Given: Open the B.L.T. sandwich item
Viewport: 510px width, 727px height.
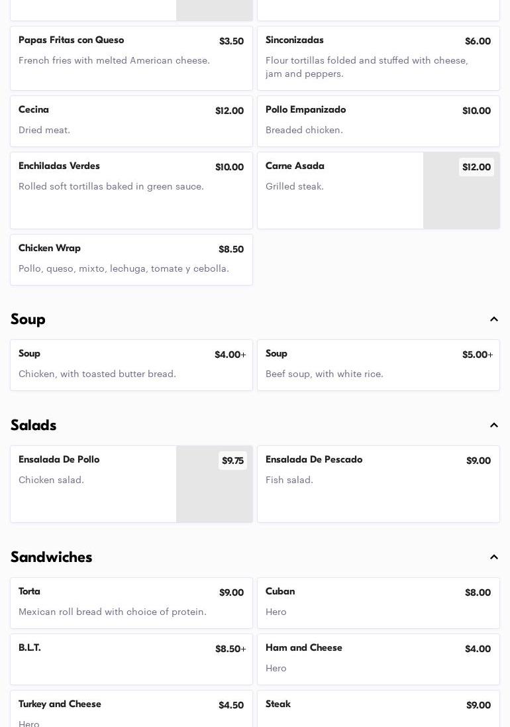Looking at the screenshot, I should click(131, 659).
